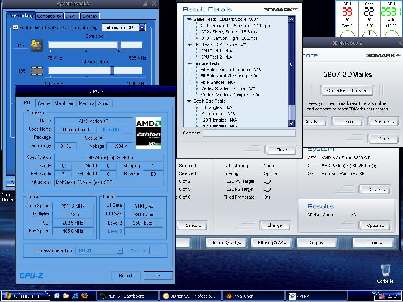Click the memory chip icon in System tweaks
Screen dimensions: 403x302
point(37,71)
